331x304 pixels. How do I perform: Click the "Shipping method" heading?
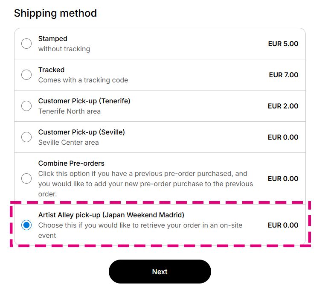click(x=55, y=13)
